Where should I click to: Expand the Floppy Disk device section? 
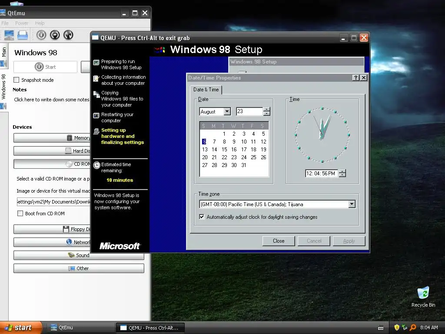pos(52,229)
